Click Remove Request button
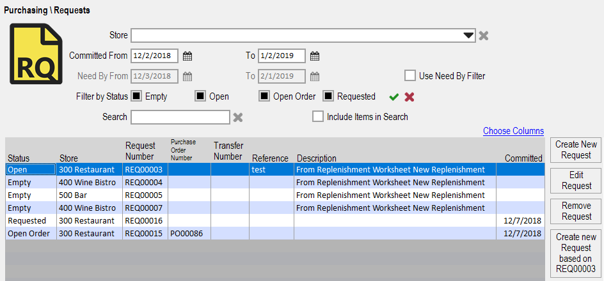The image size is (604, 281). (576, 211)
